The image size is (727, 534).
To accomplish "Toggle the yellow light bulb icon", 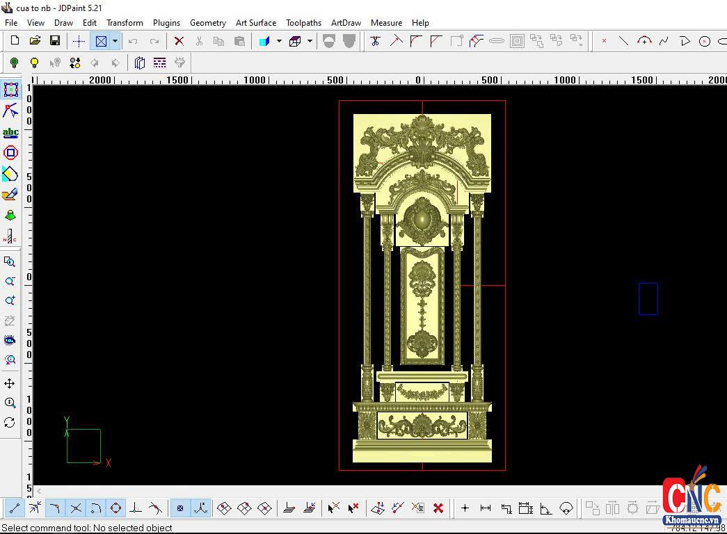I will coord(34,63).
